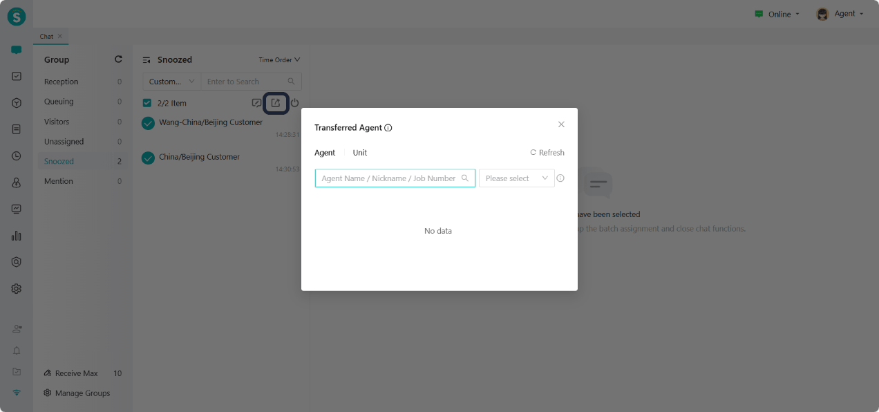Open the settings gear in left sidebar
Viewport: 879px width, 412px height.
(17, 289)
